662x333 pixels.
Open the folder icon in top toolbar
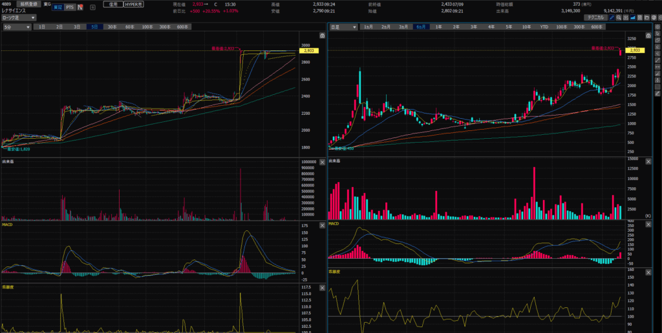(646, 17)
